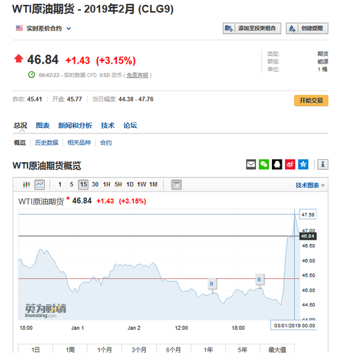Viewport: 337px width, 353px height.
Task: Click the first N news marker on chart
Action: 211,284
